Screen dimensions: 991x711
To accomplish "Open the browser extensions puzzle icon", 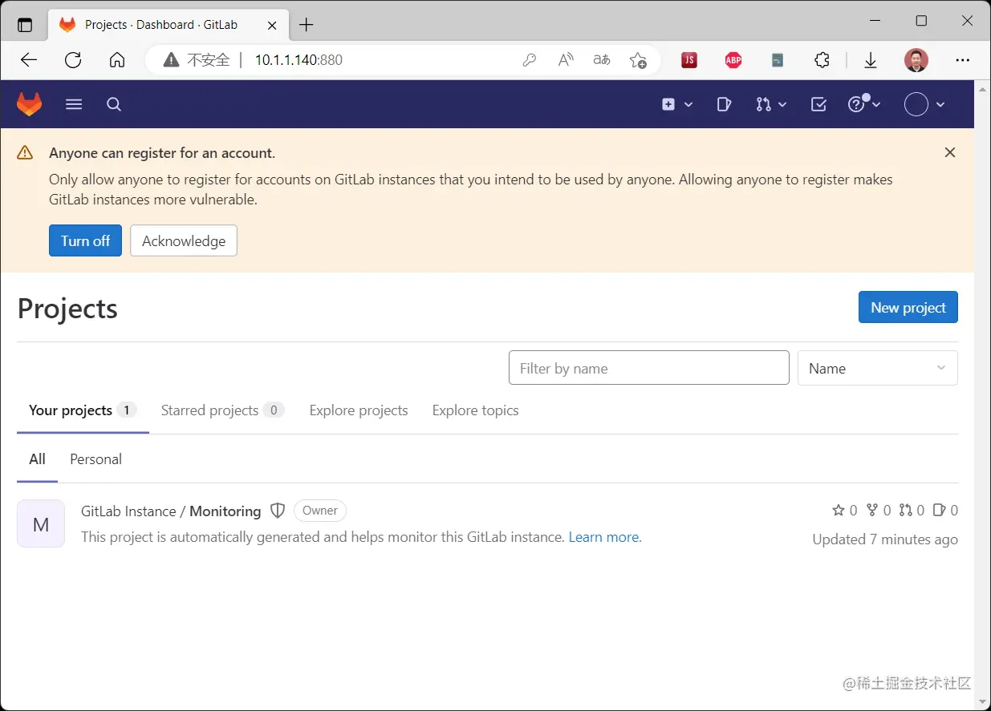I will (x=822, y=60).
